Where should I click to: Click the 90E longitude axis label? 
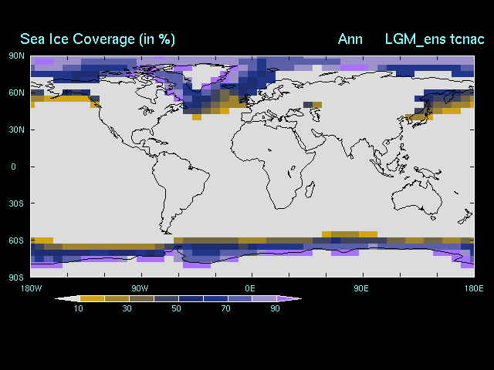click(360, 288)
